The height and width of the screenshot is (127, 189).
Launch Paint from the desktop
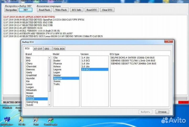click(x=36, y=121)
